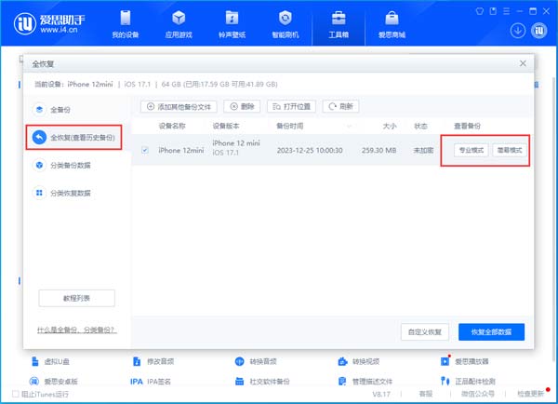Image resolution: width=558 pixels, height=404 pixels.
Task: Select 分类恢复数据 in the sidebar
Action: click(x=61, y=193)
